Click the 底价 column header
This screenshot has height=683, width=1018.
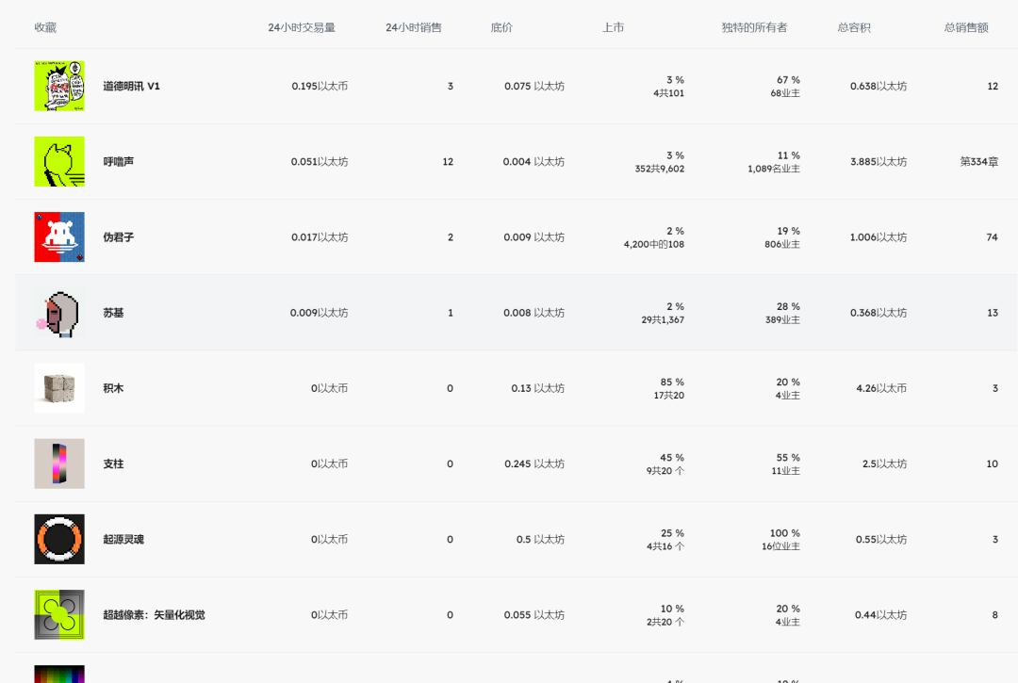tap(501, 27)
